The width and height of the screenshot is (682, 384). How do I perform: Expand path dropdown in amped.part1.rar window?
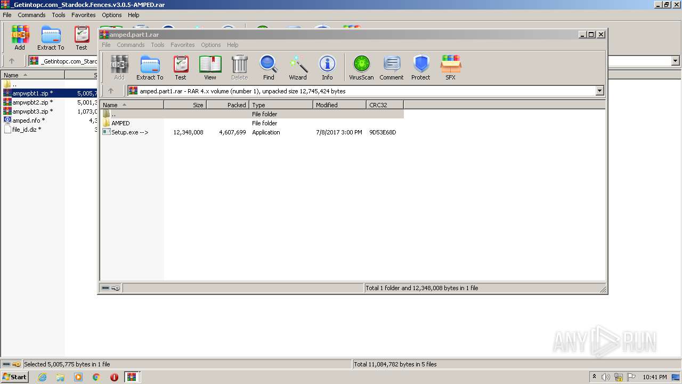(599, 91)
